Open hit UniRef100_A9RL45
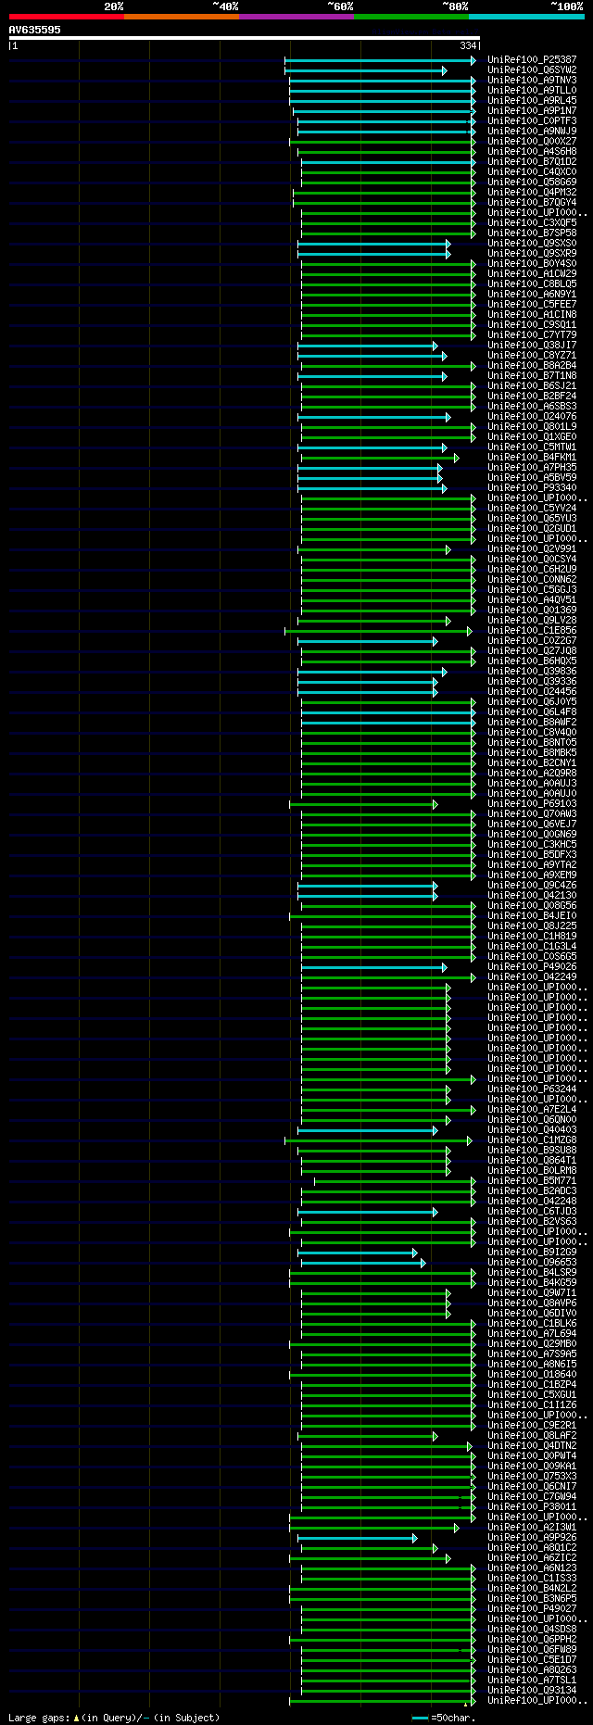This screenshot has width=593, height=1725. pyautogui.click(x=532, y=101)
